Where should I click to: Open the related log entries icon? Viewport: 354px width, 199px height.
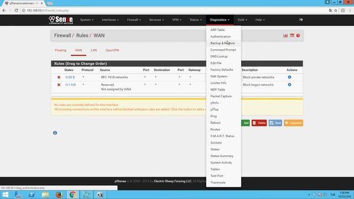pos(292,35)
